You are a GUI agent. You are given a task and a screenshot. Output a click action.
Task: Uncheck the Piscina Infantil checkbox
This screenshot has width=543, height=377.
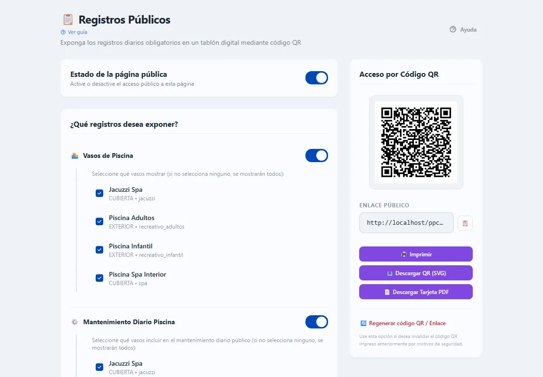click(x=99, y=250)
